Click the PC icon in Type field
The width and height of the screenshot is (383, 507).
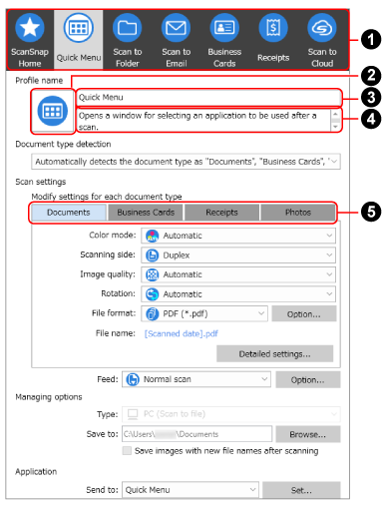133,414
